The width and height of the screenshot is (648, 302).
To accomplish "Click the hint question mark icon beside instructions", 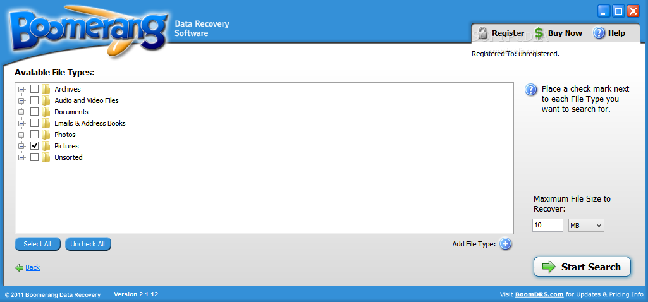I will coord(531,90).
